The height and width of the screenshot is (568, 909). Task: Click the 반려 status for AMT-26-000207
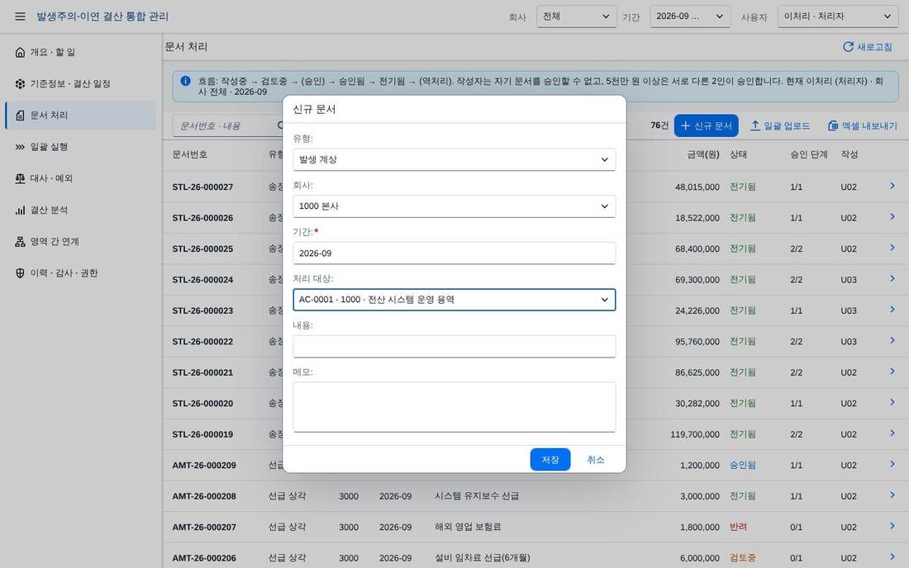coord(738,527)
